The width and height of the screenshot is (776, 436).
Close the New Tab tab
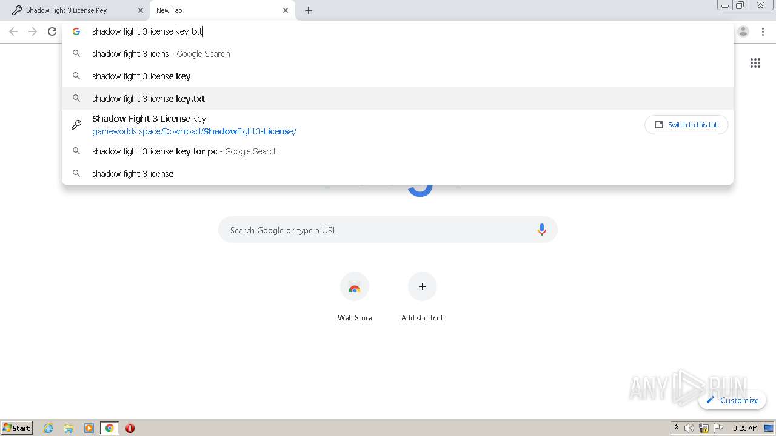[286, 10]
